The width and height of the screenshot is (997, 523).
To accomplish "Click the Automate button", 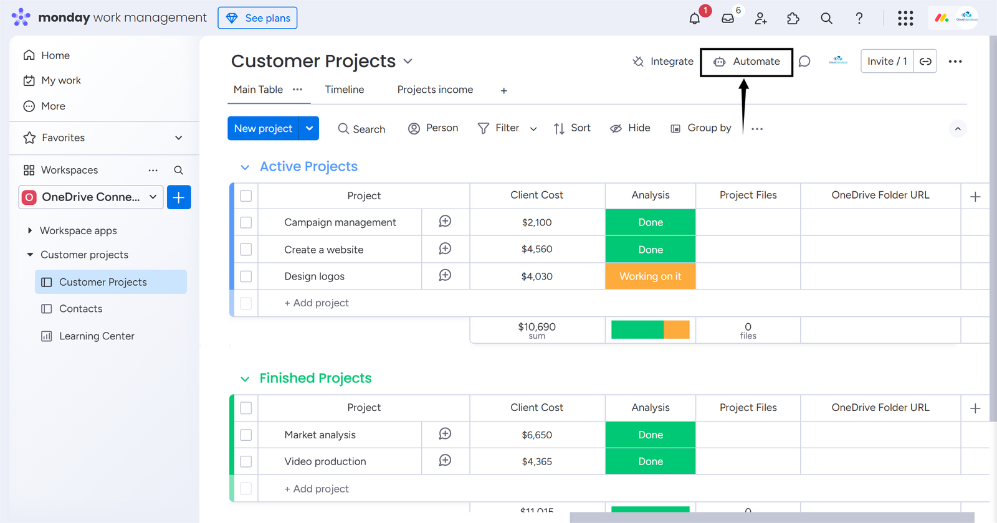I will (747, 62).
